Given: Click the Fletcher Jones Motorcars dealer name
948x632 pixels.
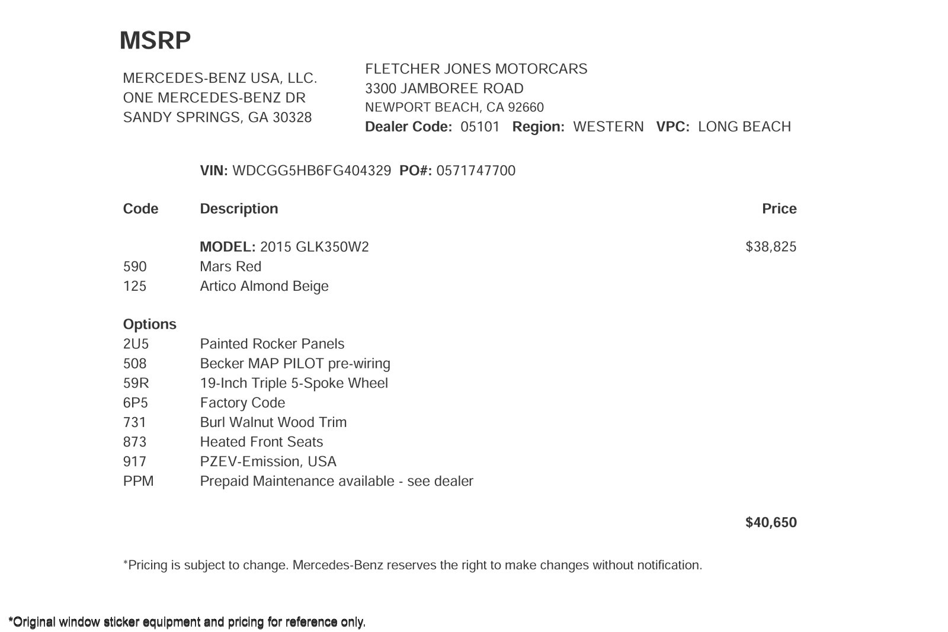Looking at the screenshot, I should tap(476, 69).
